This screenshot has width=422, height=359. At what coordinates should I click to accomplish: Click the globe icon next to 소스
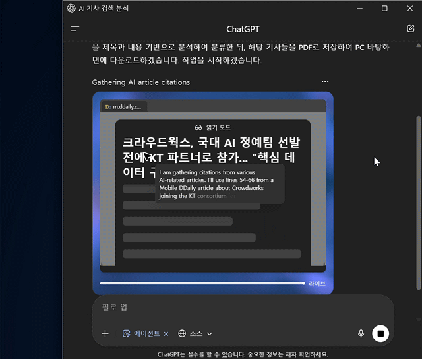pos(182,334)
